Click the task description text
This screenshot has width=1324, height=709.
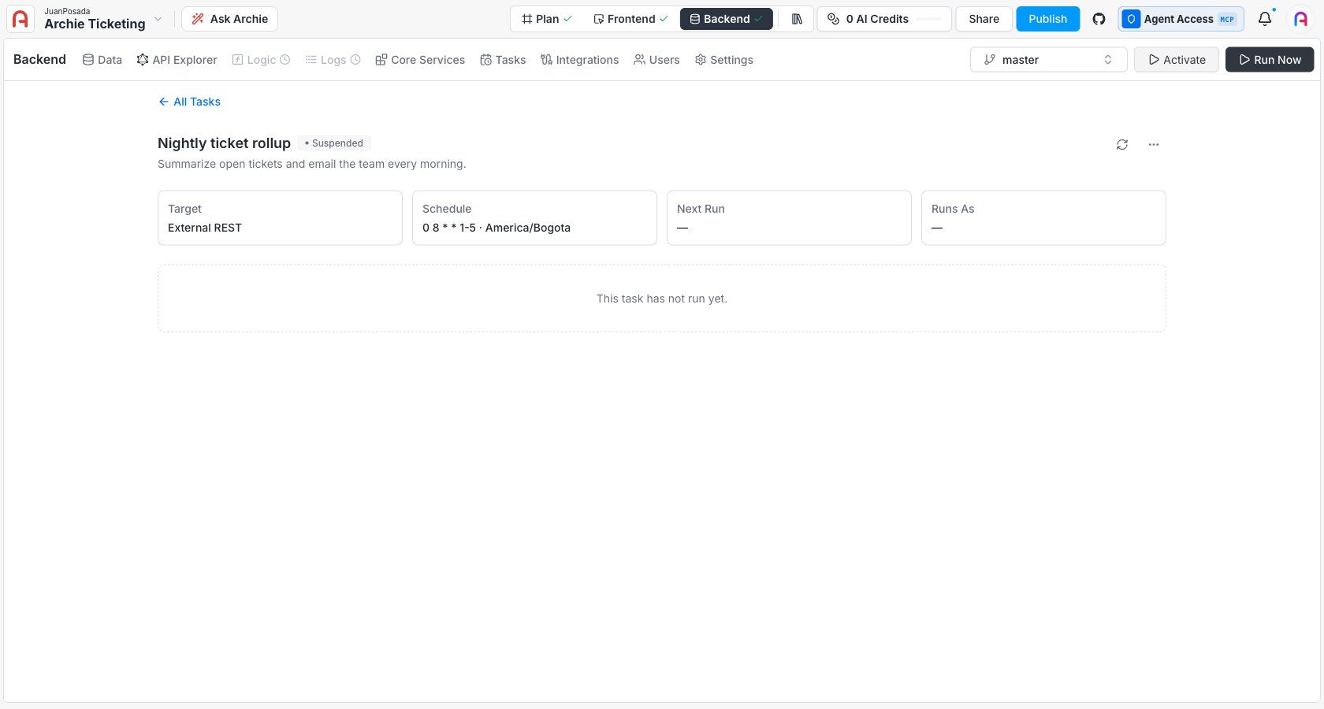point(312,164)
